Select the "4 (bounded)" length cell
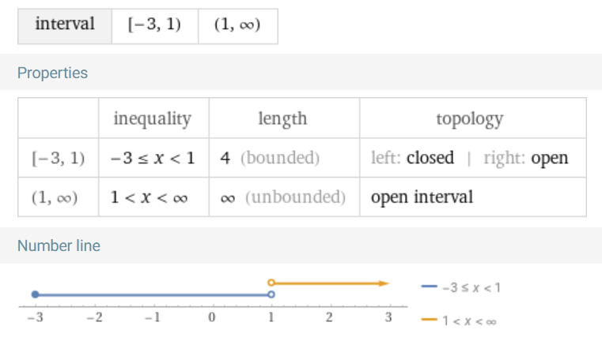This screenshot has width=602, height=356. 270,158
